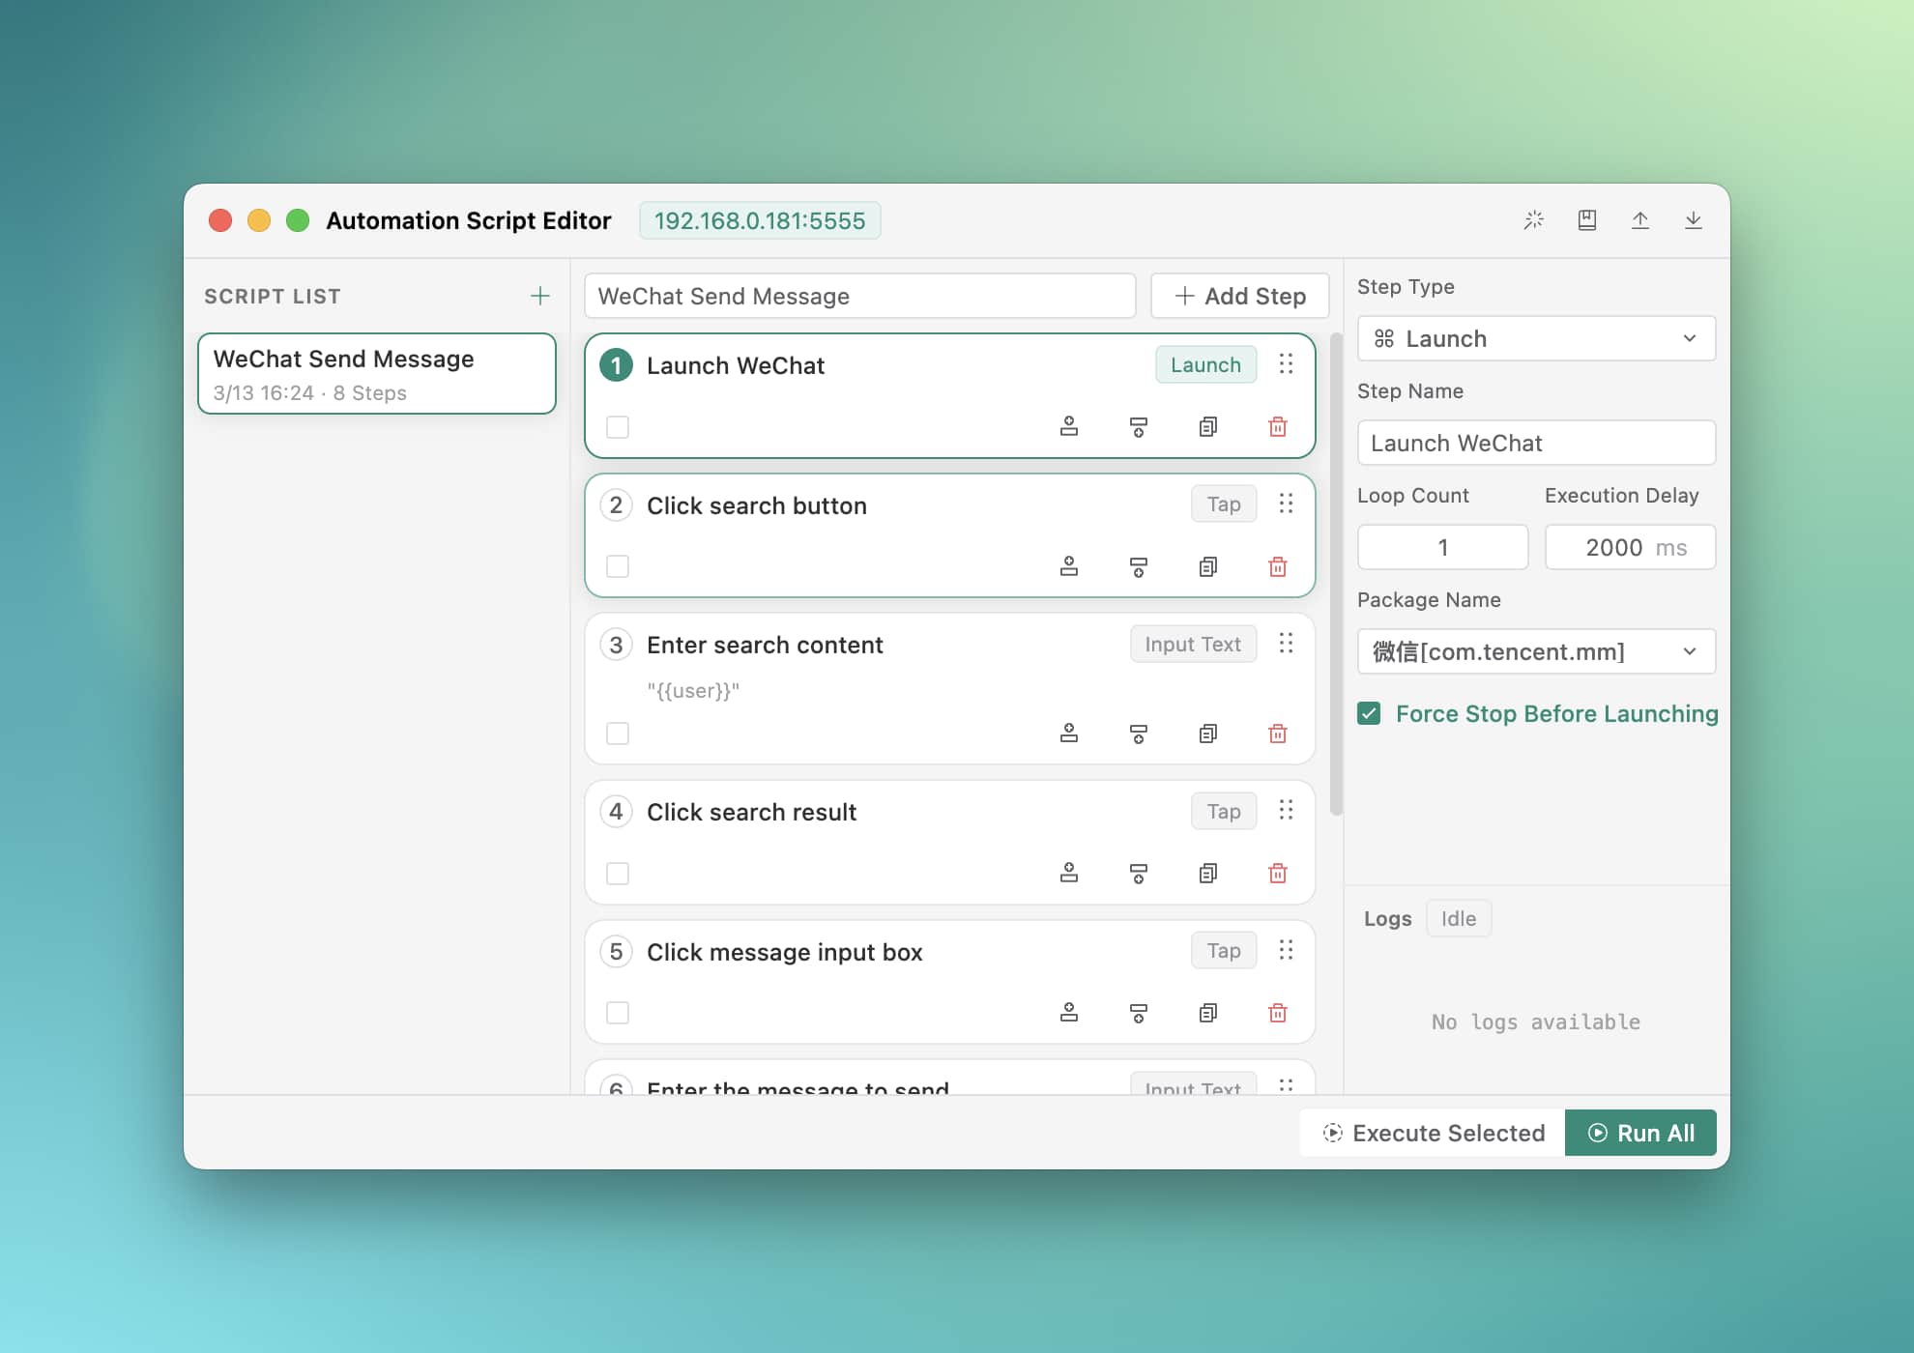Viewport: 1914px width, 1353px height.
Task: Uncheck Force Stop Before Launching
Action: click(1369, 713)
